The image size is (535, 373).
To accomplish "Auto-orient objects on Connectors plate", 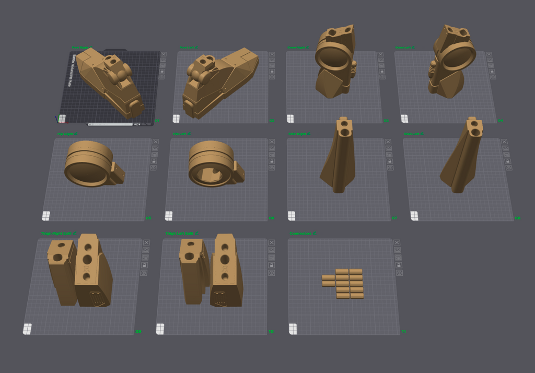I will coord(398,250).
